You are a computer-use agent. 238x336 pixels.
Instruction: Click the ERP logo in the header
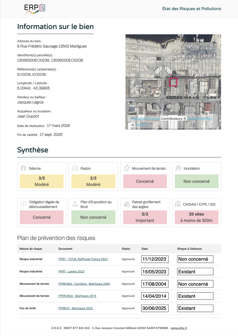point(35,9)
